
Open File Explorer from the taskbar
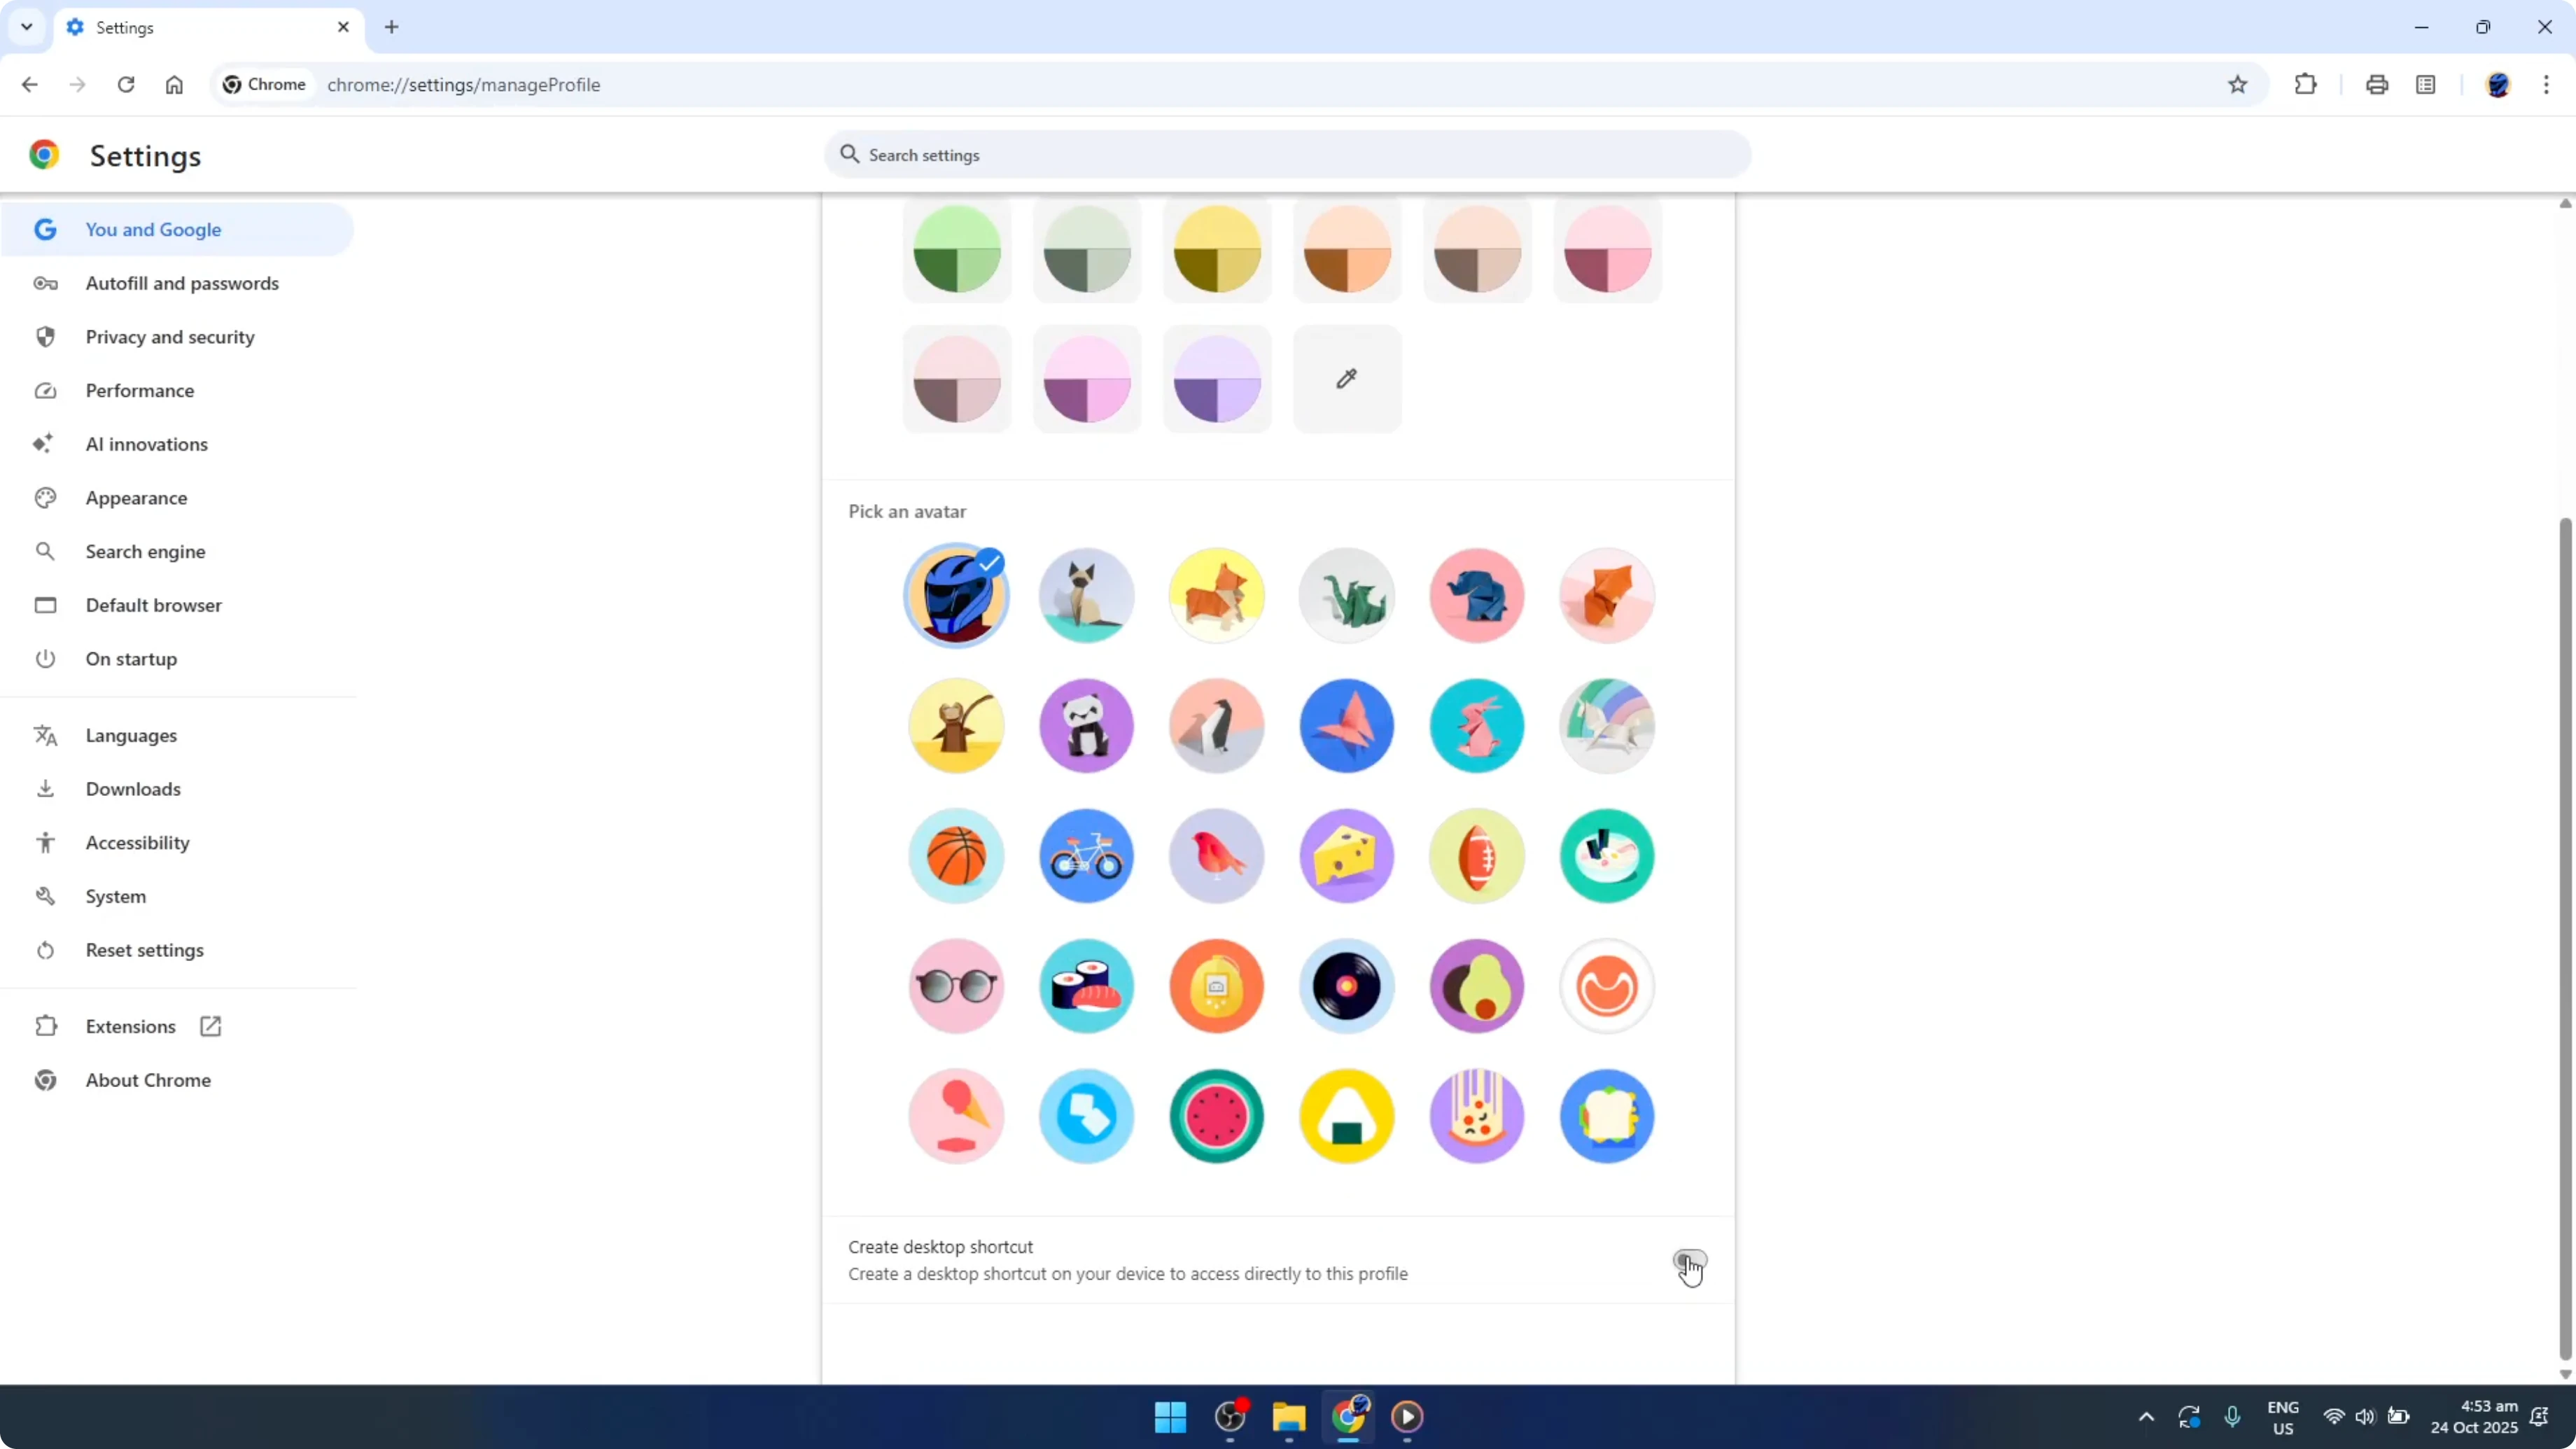1288,1417
